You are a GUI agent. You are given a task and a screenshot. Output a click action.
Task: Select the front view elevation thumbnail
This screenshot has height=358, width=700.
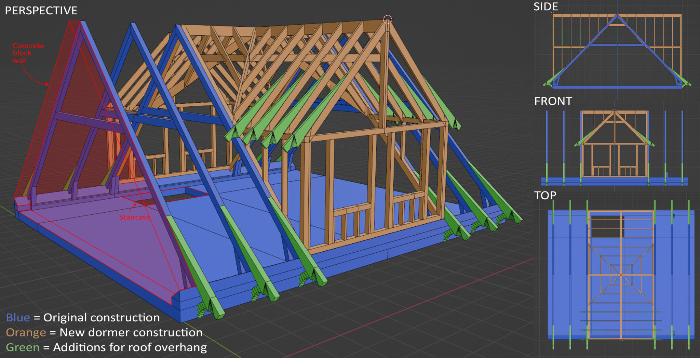(615, 148)
